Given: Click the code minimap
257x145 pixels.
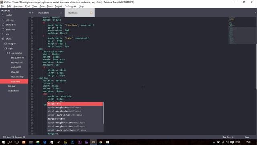Looking at the screenshot, I should 242,31.
